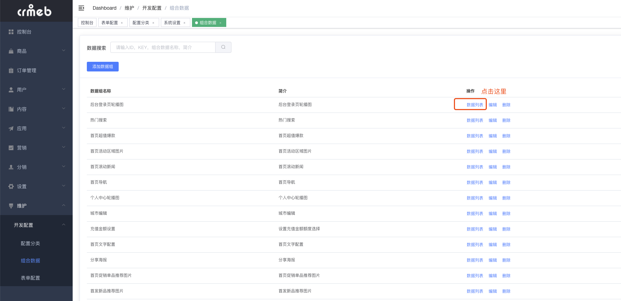The width and height of the screenshot is (621, 301).
Task: Click 删除 for 后台登录页轮播图
Action: (x=506, y=105)
